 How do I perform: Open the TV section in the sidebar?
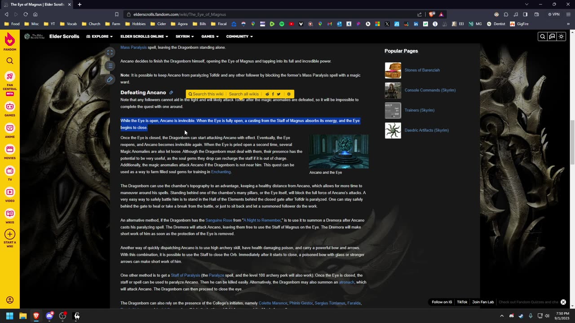[x=10, y=173]
